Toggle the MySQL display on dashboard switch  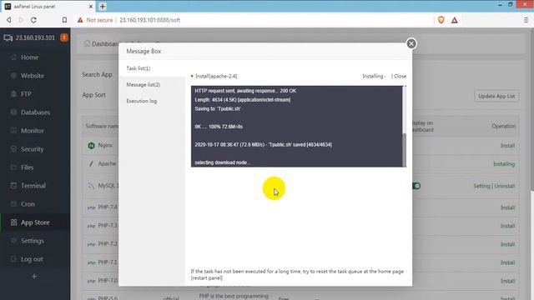[416, 186]
